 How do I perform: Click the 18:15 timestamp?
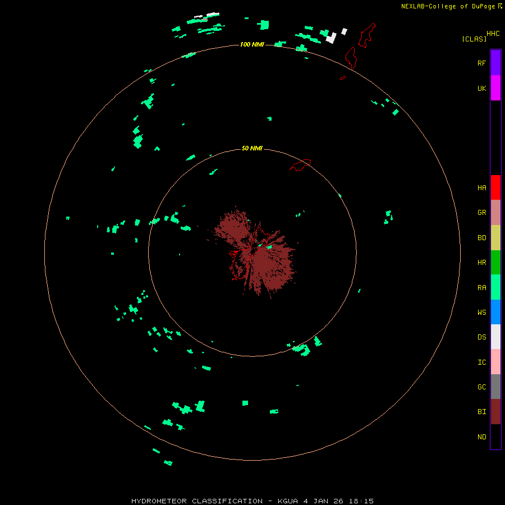(x=362, y=501)
